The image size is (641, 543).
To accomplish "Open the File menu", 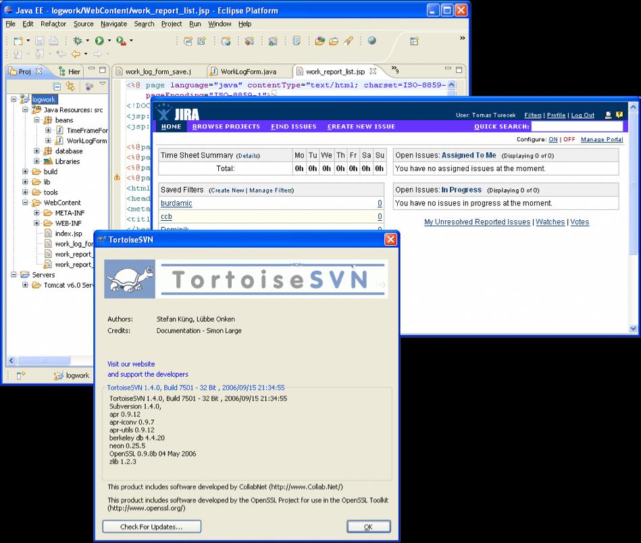I will pyautogui.click(x=10, y=24).
